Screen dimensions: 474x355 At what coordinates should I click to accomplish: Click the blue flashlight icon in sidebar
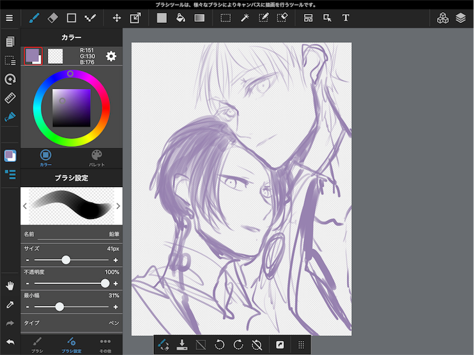click(x=10, y=117)
